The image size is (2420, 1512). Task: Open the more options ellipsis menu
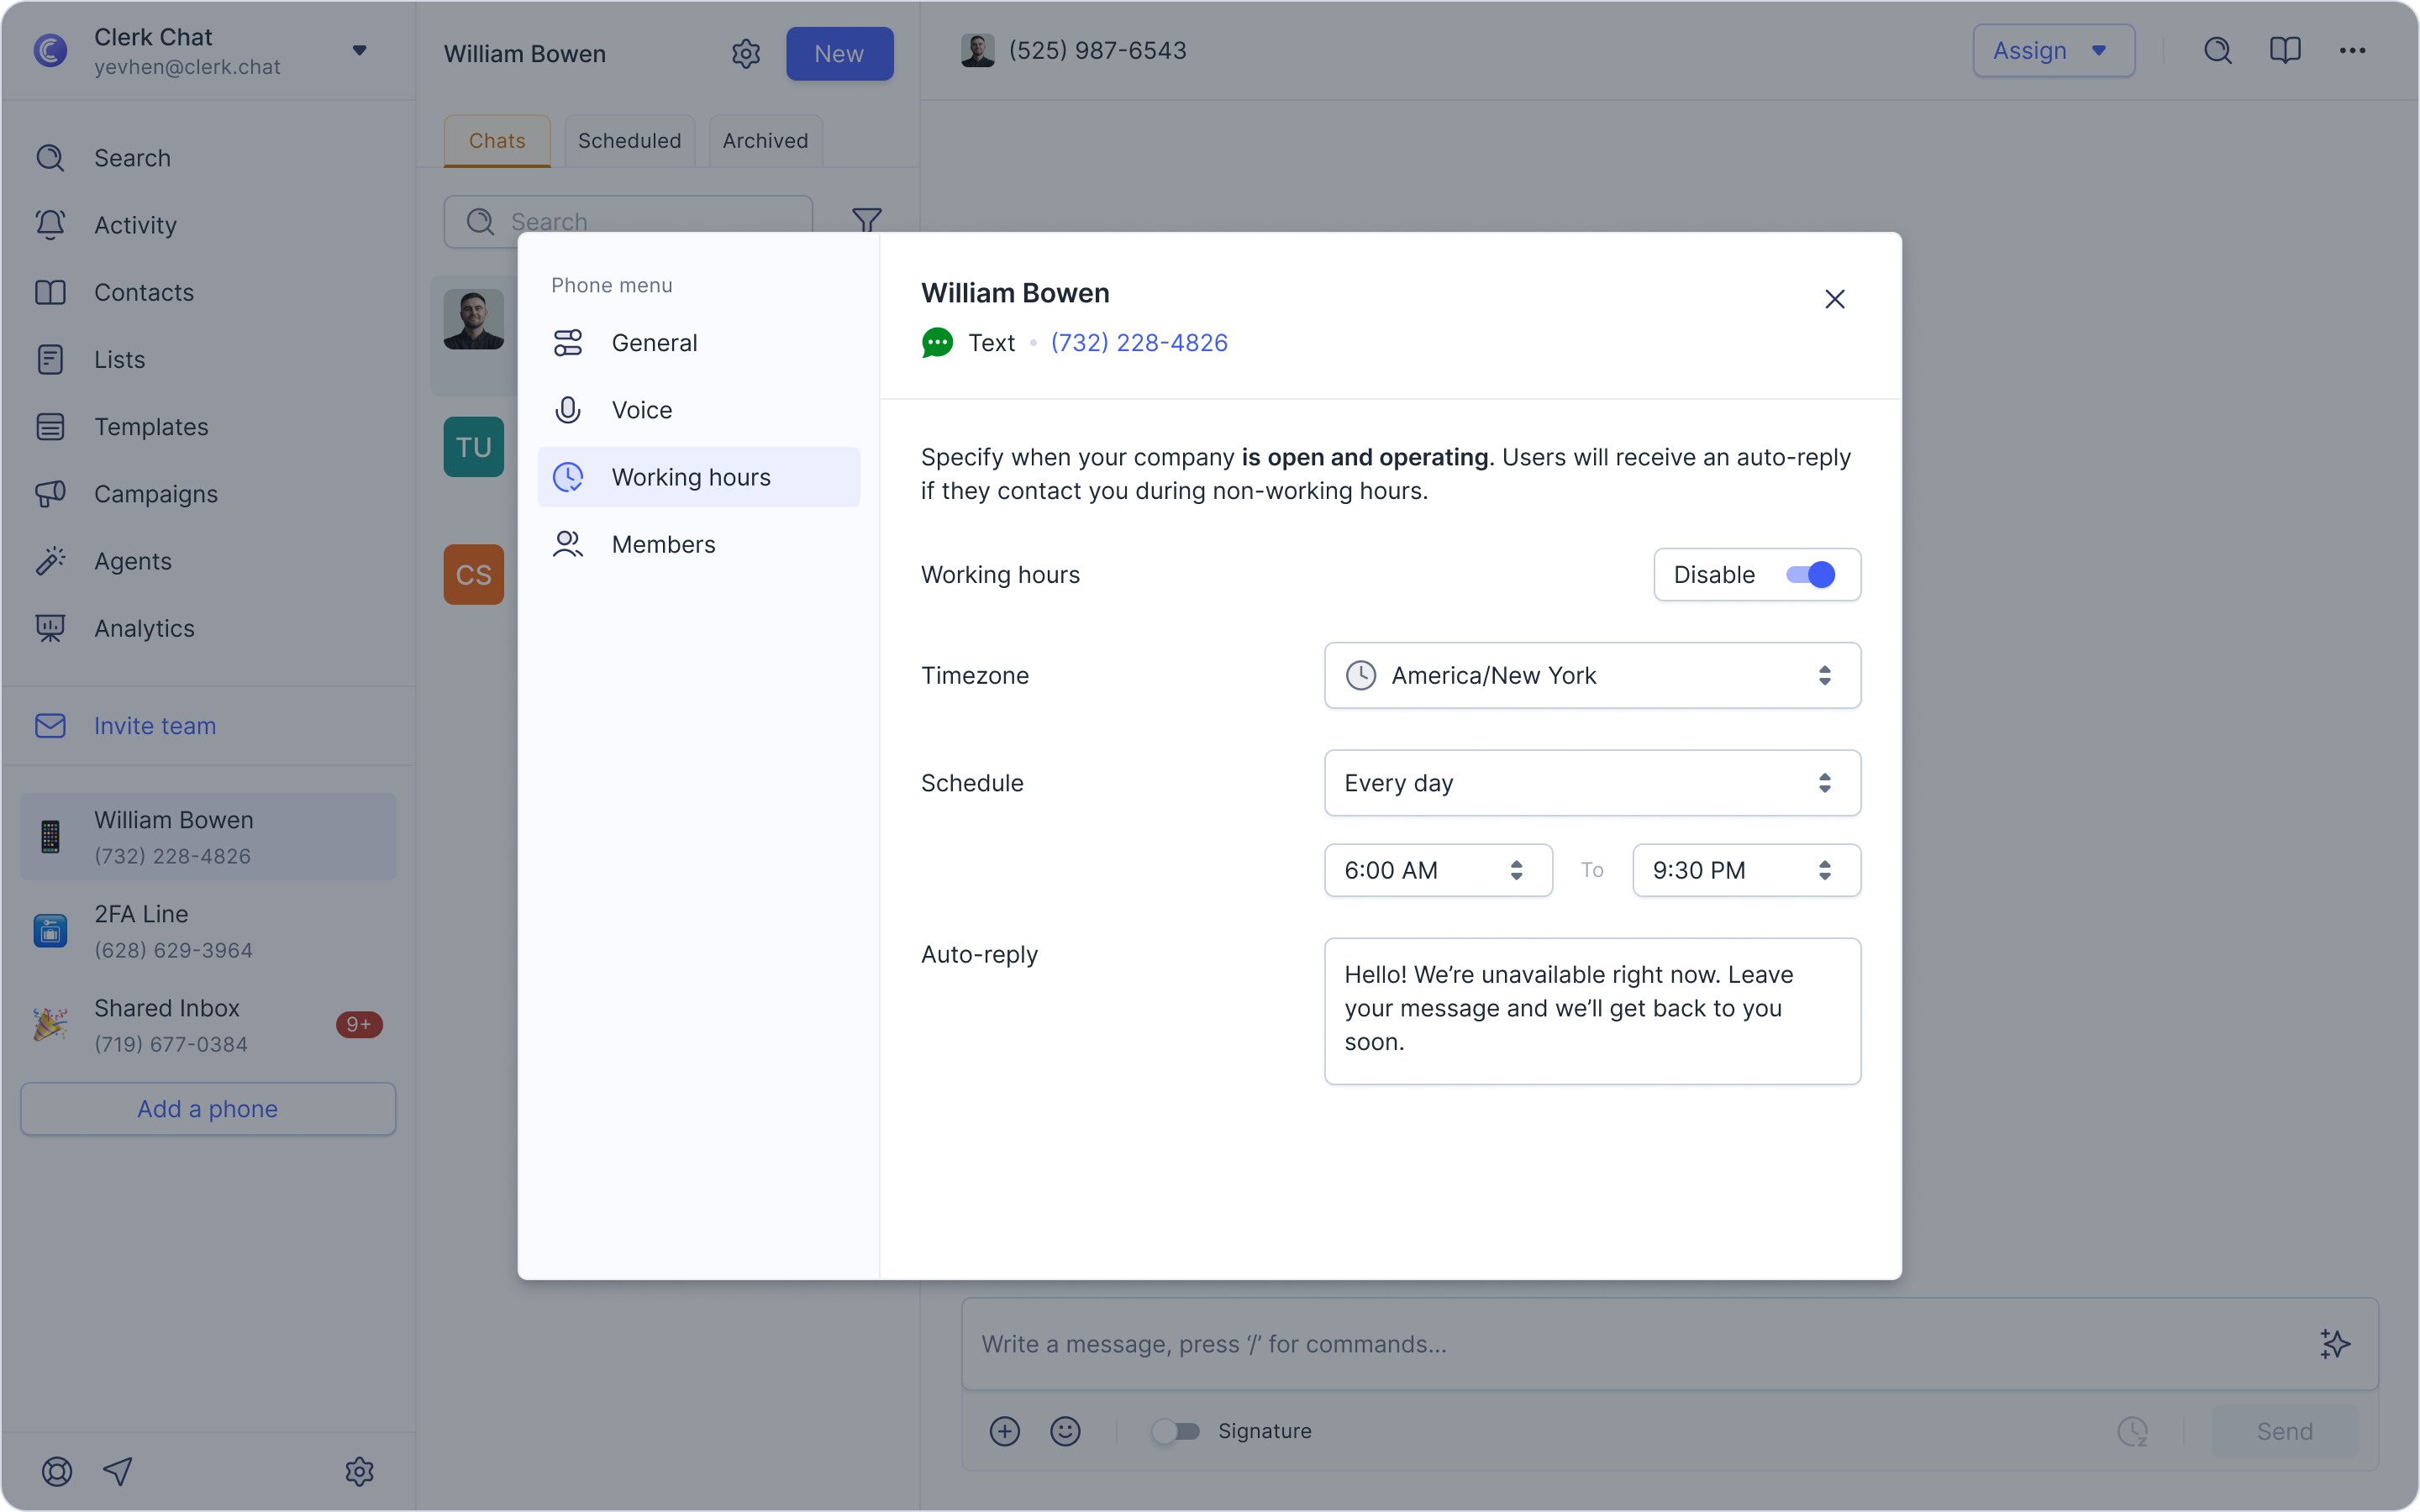click(2352, 50)
